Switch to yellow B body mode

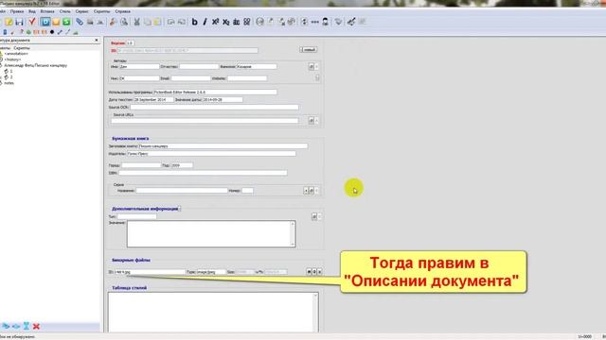pyautogui.click(x=56, y=22)
